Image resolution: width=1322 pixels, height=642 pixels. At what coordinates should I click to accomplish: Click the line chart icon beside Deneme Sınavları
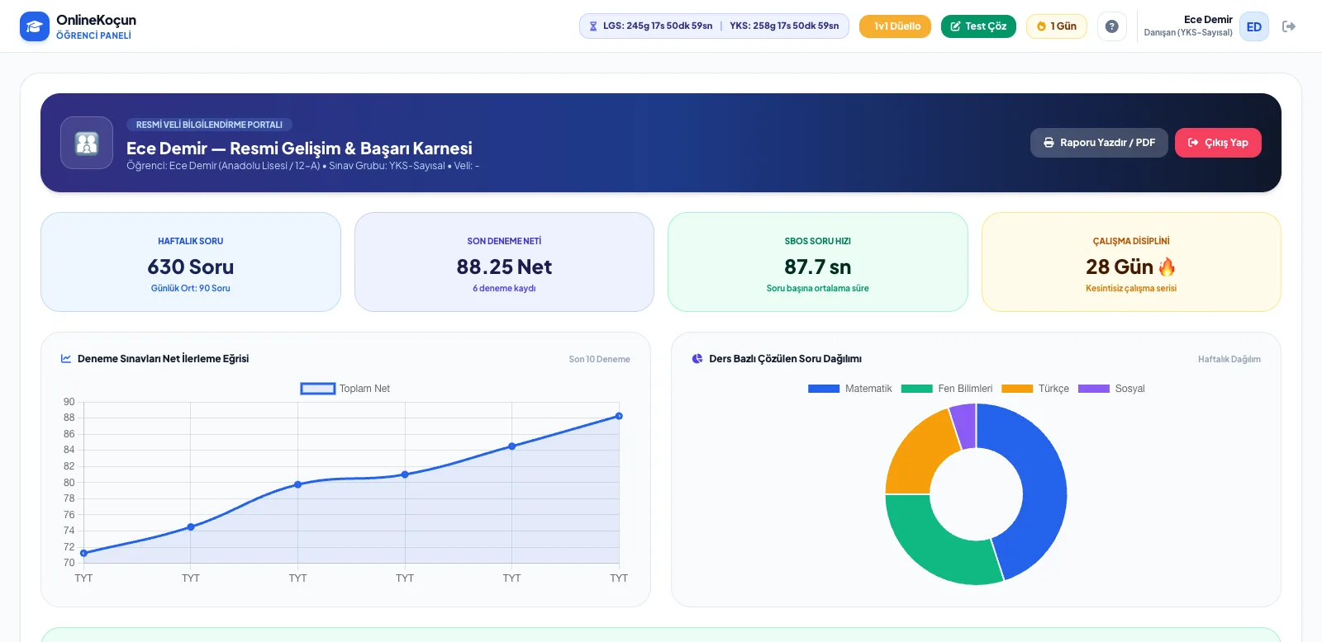point(66,359)
